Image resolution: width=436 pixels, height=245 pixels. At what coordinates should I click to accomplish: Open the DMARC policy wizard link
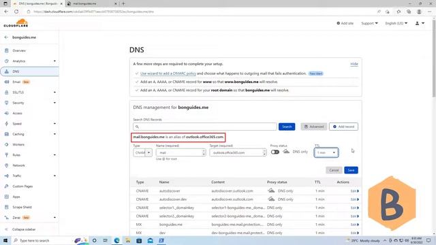(168, 73)
